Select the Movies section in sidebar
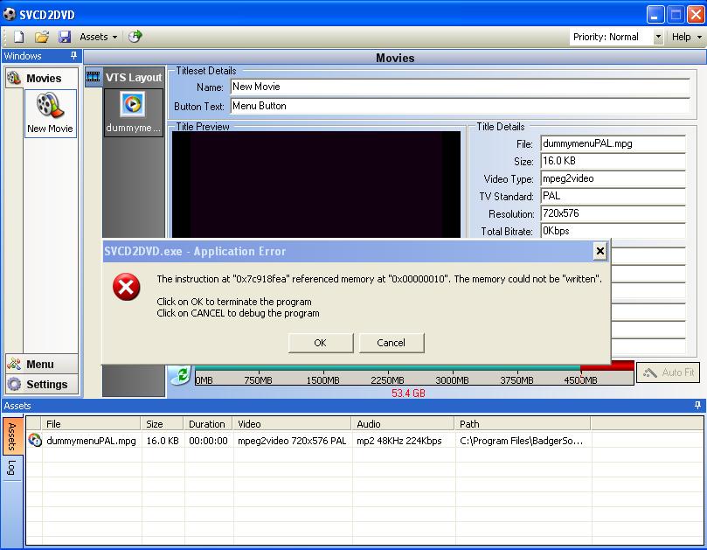Viewport: 707px width, 550px height. pyautogui.click(x=42, y=78)
